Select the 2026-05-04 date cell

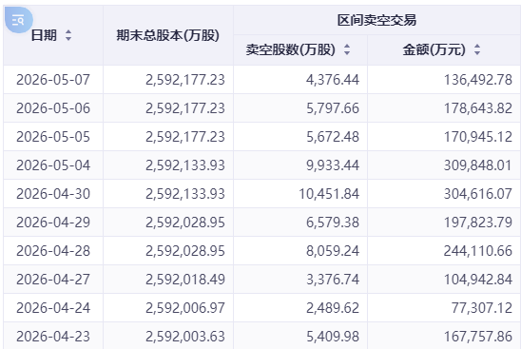coord(53,165)
